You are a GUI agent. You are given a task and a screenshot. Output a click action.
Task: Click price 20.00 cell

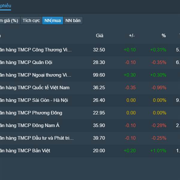click(x=99, y=151)
